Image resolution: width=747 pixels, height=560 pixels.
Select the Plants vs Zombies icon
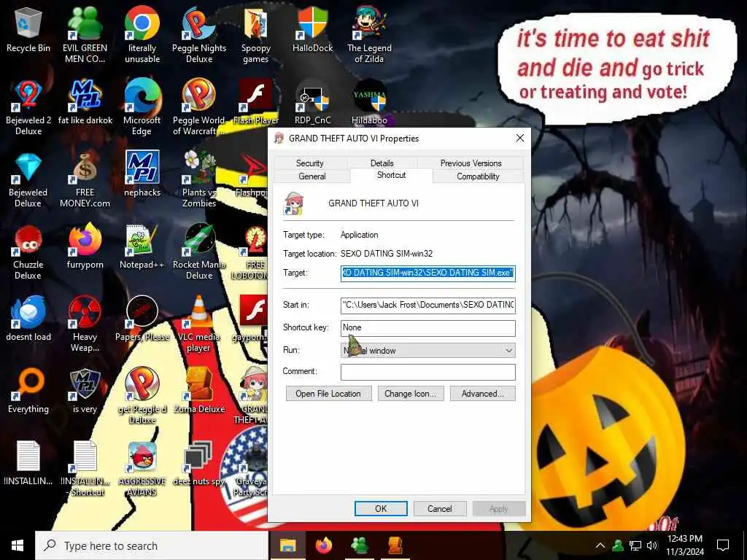(x=199, y=179)
